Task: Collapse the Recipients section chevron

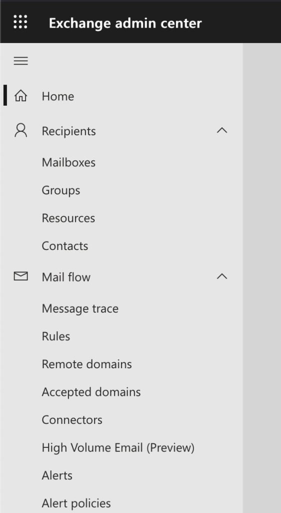Action: pyautogui.click(x=222, y=131)
